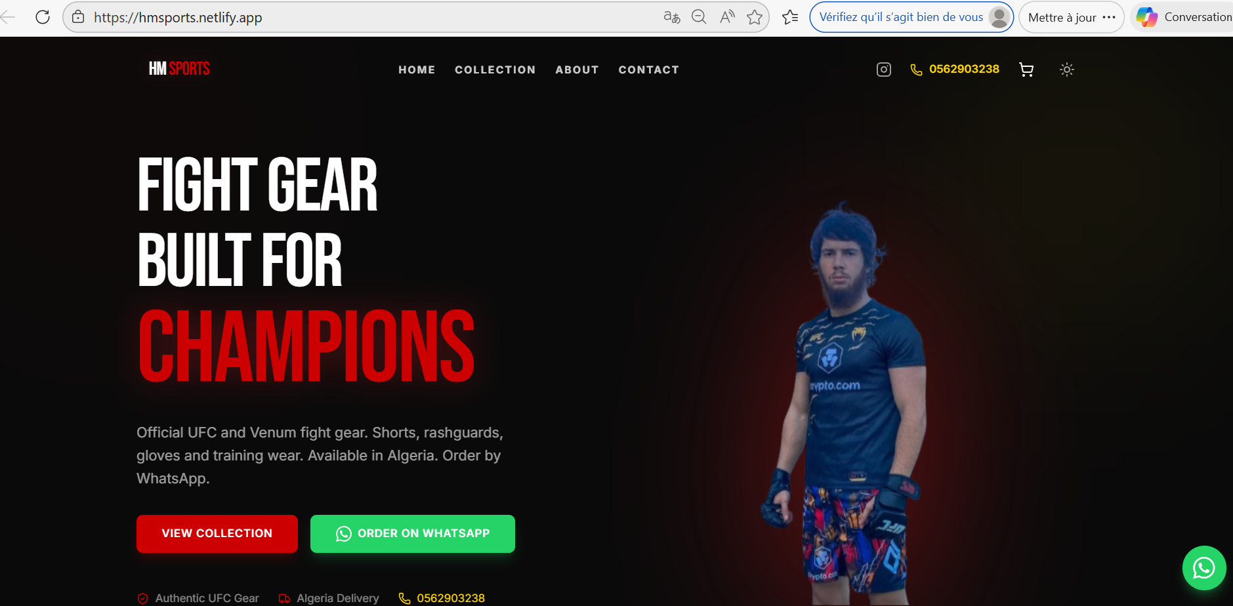Add page to favorites star icon
Screen dimensions: 1233x606
coord(755,17)
